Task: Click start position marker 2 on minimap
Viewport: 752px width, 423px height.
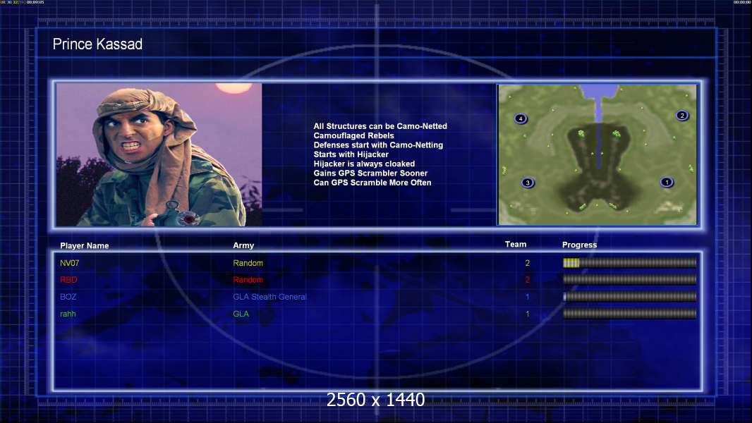Action: [682, 116]
